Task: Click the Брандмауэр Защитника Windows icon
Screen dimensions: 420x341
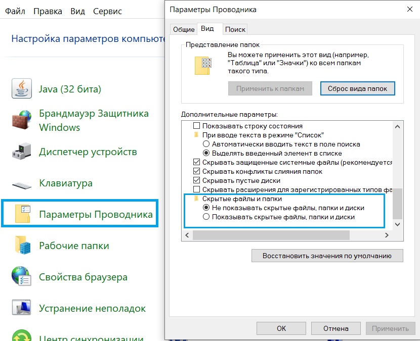Action: [x=22, y=120]
